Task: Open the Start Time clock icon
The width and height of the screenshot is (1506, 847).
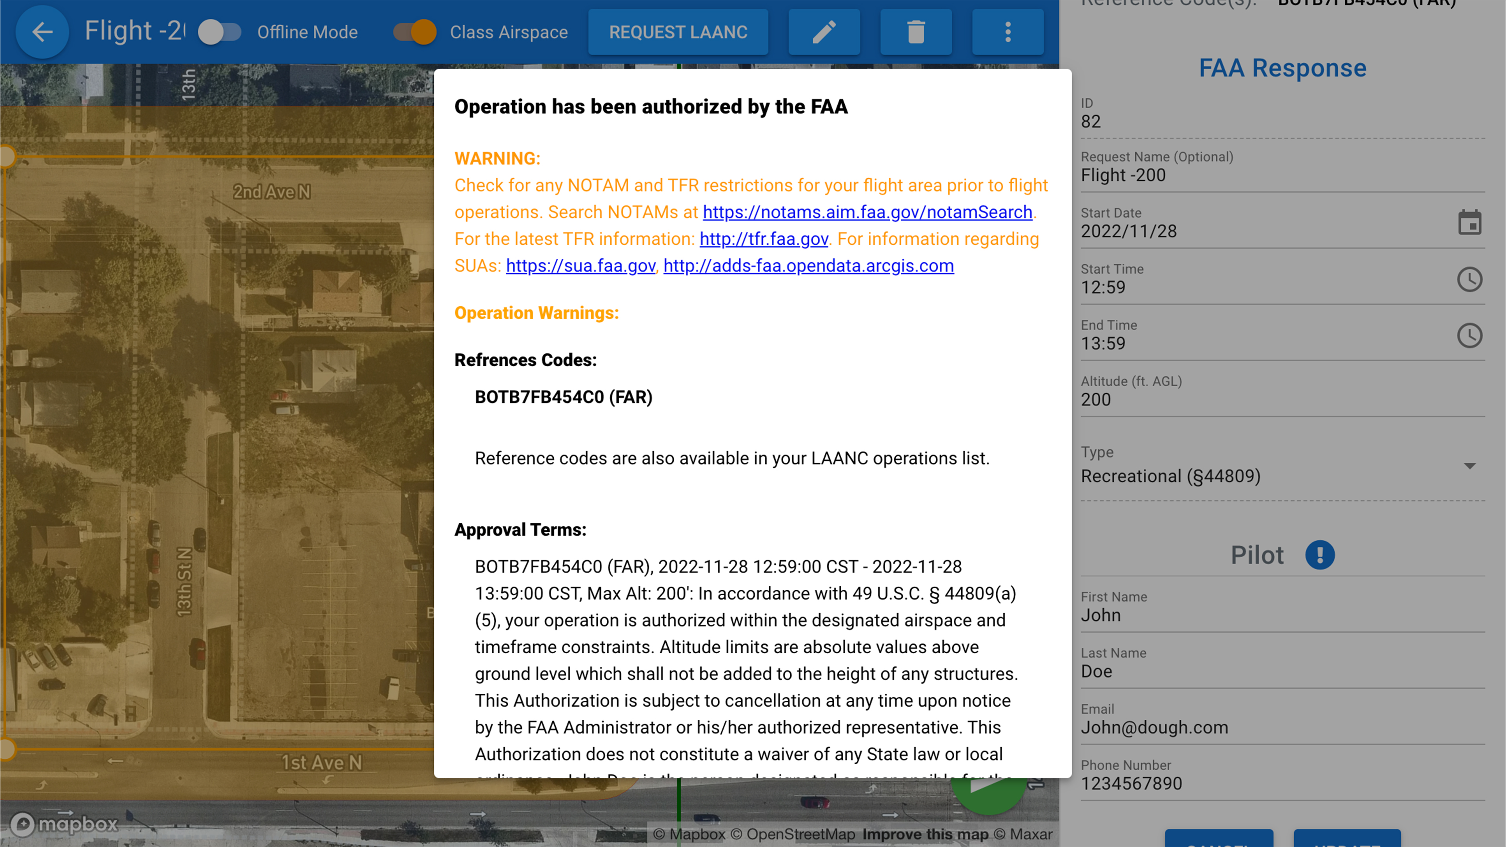Action: [1470, 280]
